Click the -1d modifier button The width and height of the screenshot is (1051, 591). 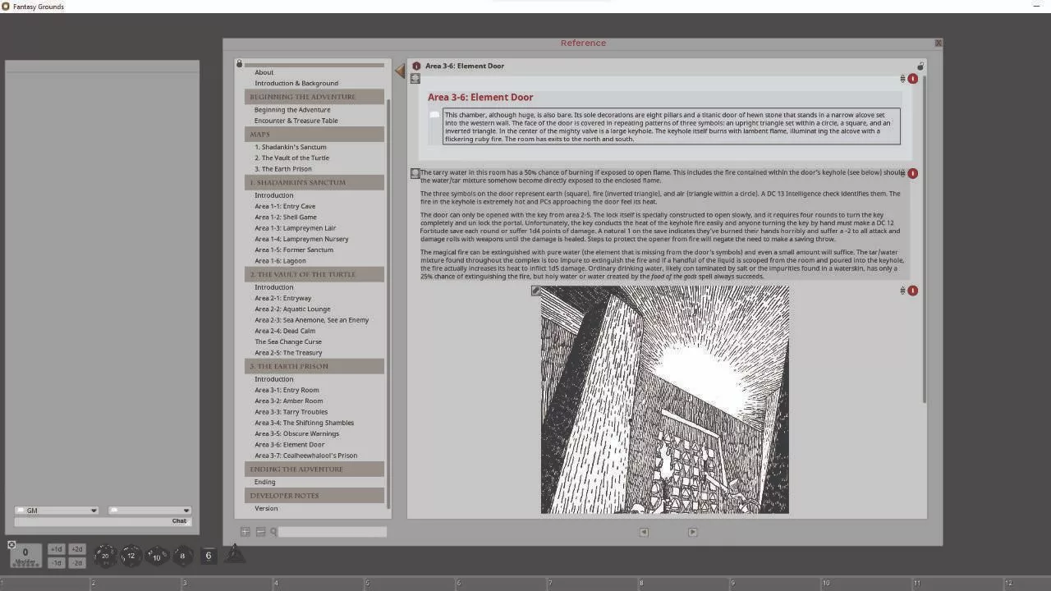tap(56, 562)
